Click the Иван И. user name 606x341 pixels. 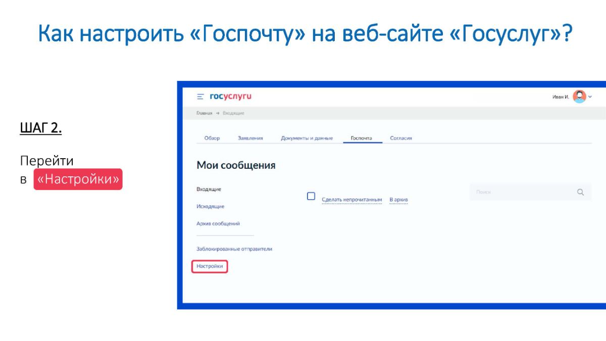click(561, 97)
